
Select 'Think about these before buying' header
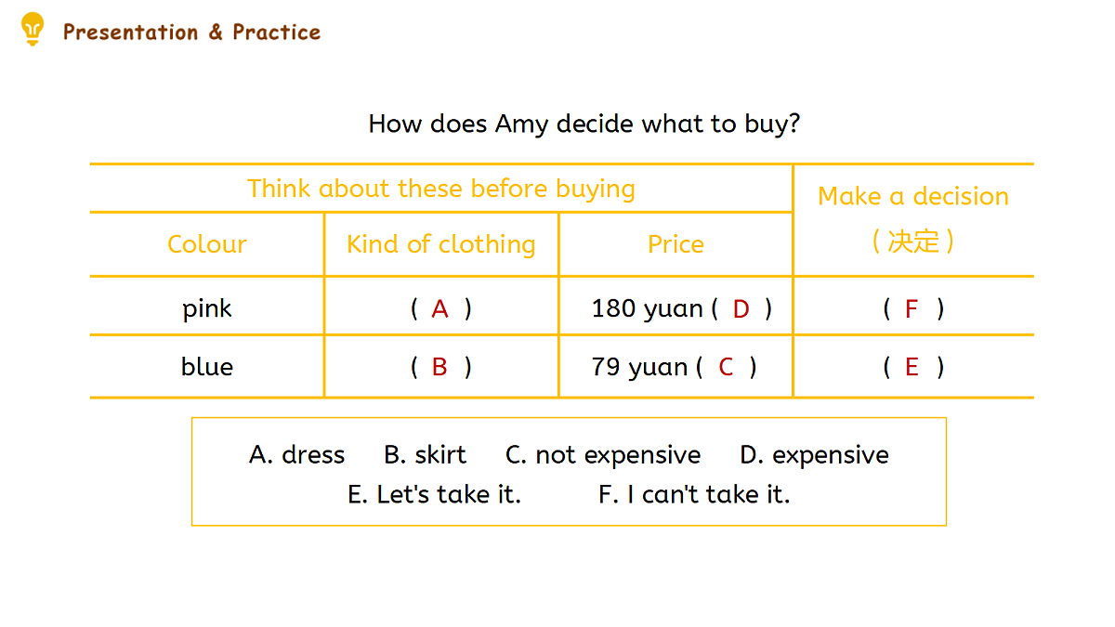(x=441, y=189)
